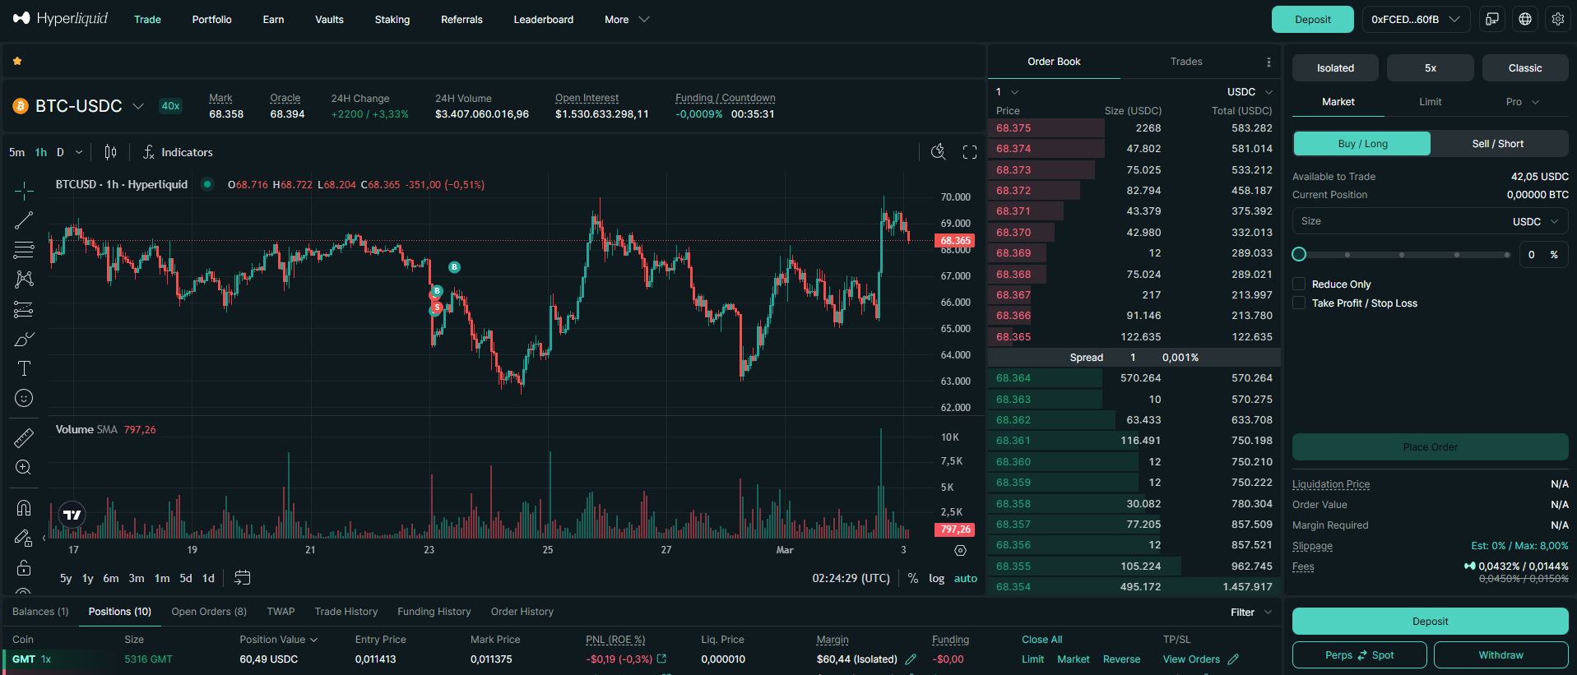Viewport: 1577px width, 675px height.
Task: Toggle stay in drawing mode
Action: click(24, 538)
